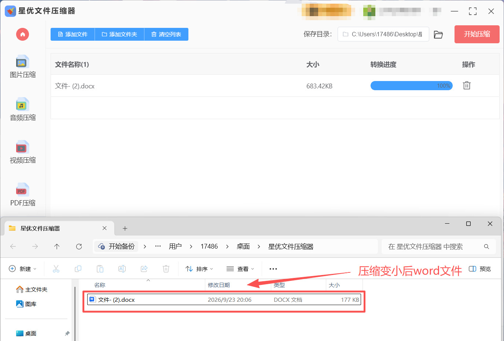Refresh the Explorer folder view

point(79,246)
